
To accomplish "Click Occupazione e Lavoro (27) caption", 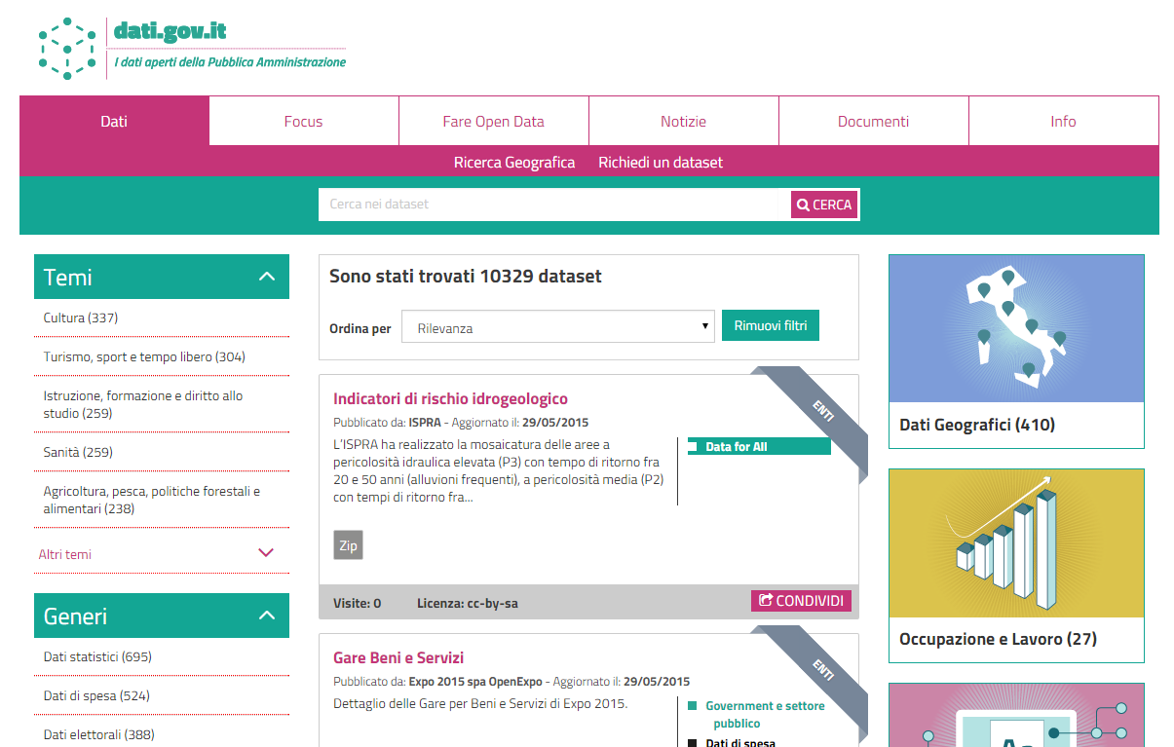I will pyautogui.click(x=998, y=639).
